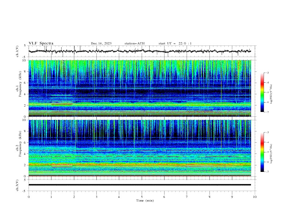This screenshot has height=221, width=287.
Task: Click the 'station=ATH' label
Action: [134, 43]
